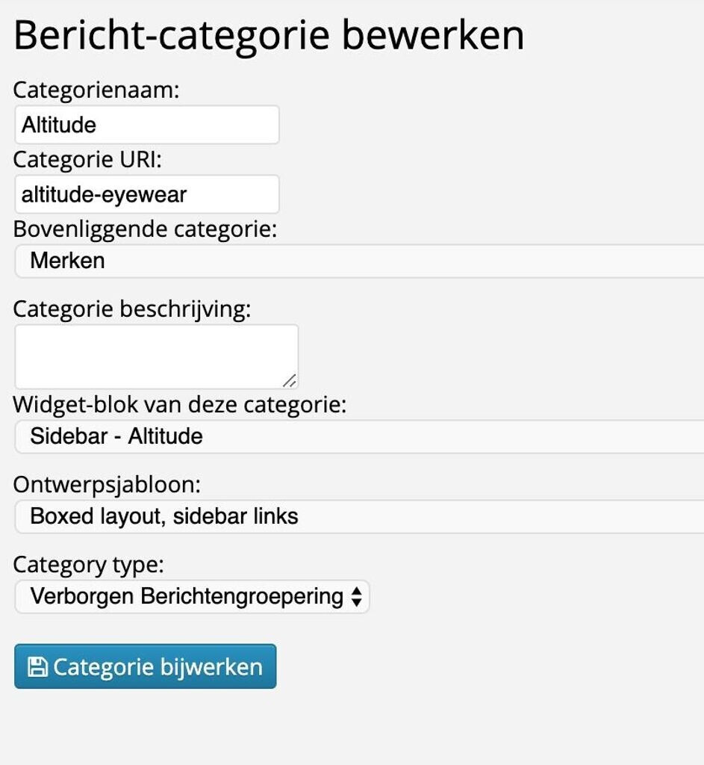This screenshot has height=765, width=704.
Task: Click the Bovenliggende categorie label
Action: point(145,229)
